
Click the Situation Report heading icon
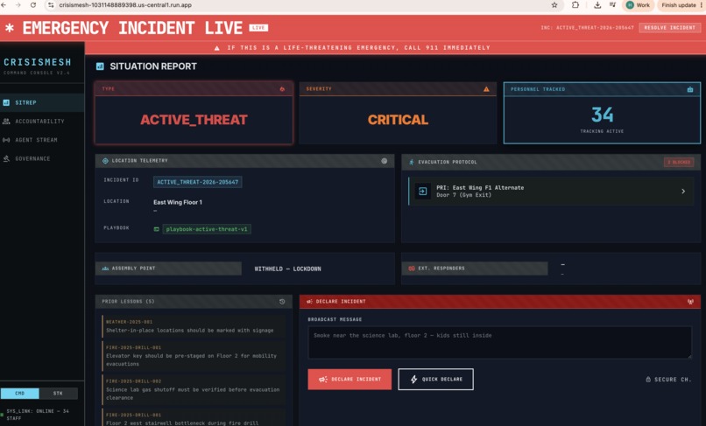pos(100,66)
